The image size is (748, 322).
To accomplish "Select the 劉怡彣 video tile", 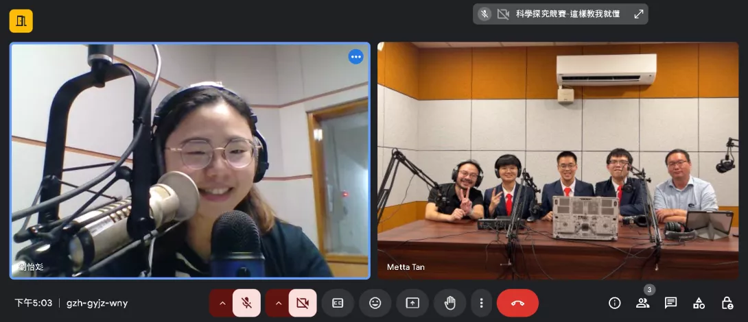I will pos(190,161).
